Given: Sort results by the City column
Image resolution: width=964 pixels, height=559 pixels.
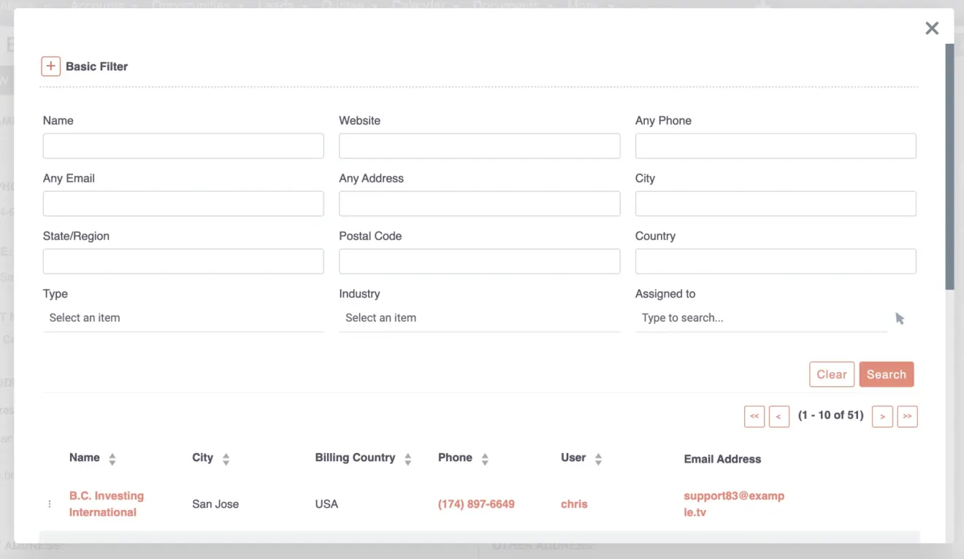Looking at the screenshot, I should tap(225, 458).
